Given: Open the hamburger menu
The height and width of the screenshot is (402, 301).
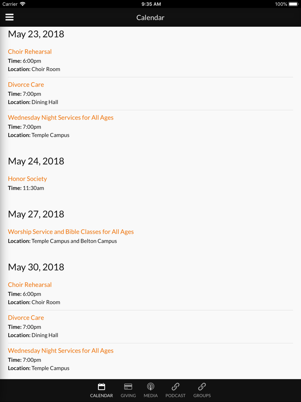Looking at the screenshot, I should point(10,17).
